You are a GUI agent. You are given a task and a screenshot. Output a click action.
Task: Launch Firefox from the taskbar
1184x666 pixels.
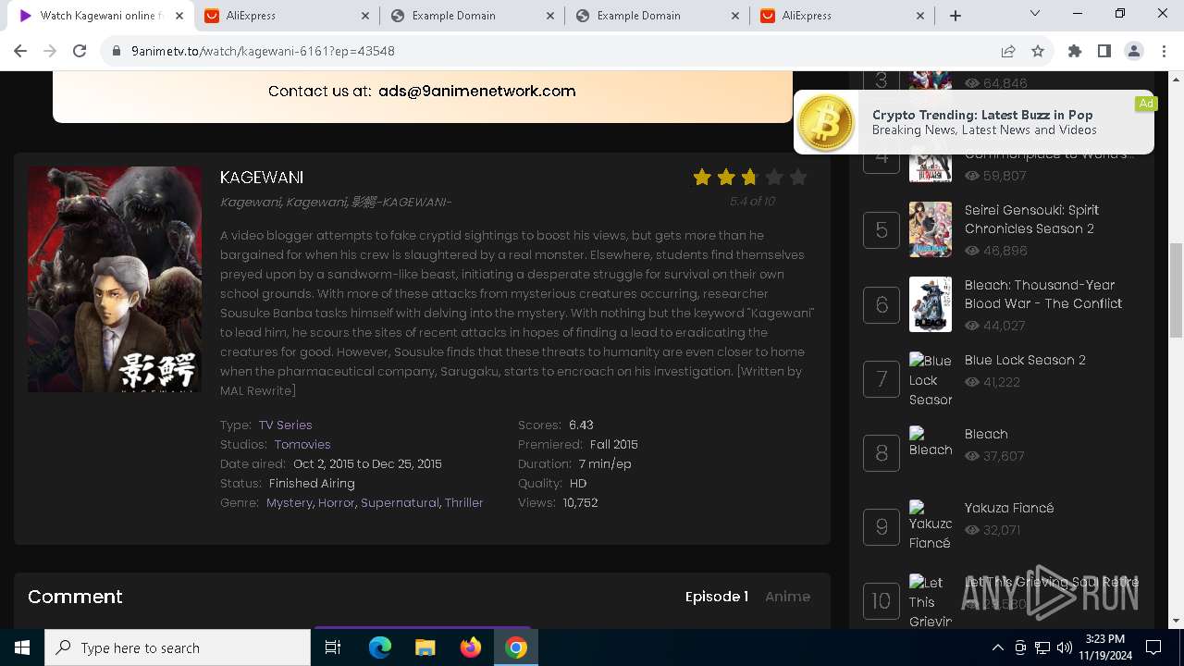click(471, 647)
